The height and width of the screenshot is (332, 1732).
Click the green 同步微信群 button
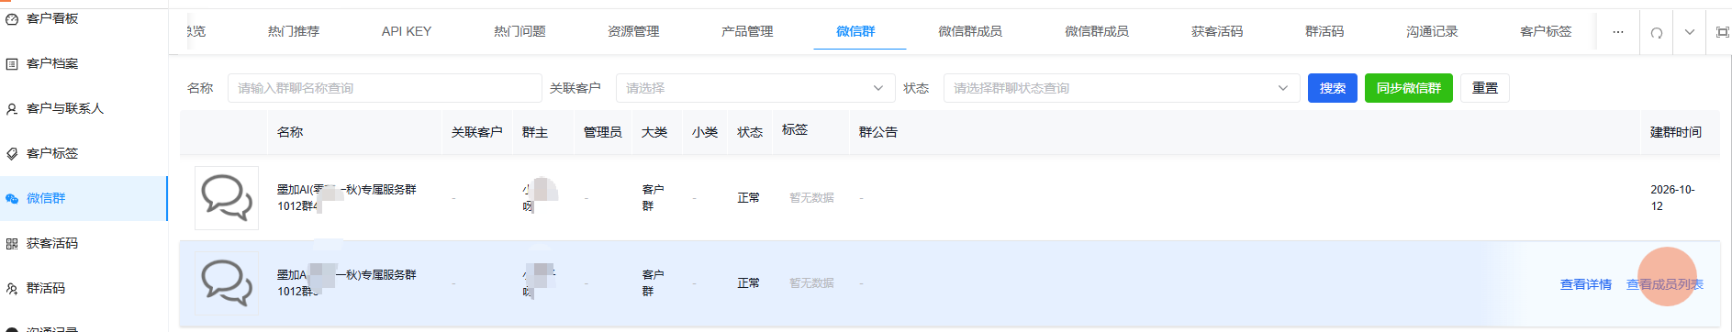pyautogui.click(x=1409, y=88)
